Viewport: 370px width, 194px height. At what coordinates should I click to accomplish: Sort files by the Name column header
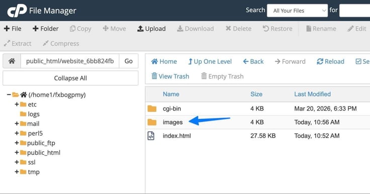[171, 94]
